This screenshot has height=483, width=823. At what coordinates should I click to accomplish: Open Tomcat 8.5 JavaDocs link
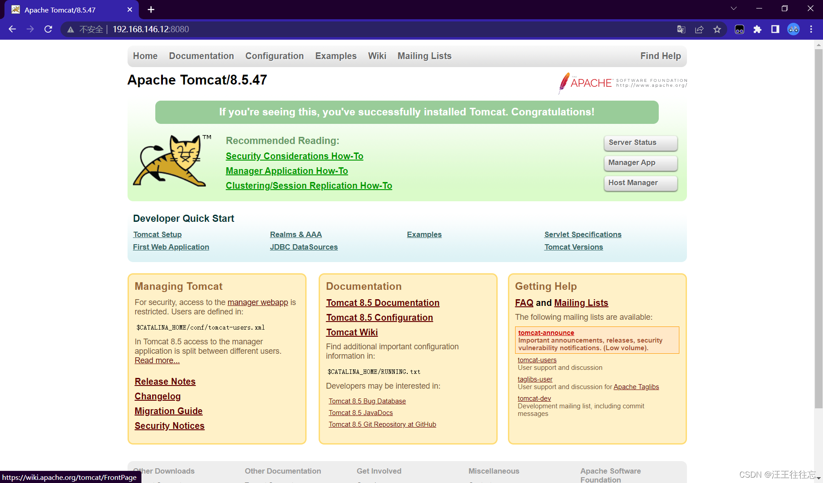point(361,413)
